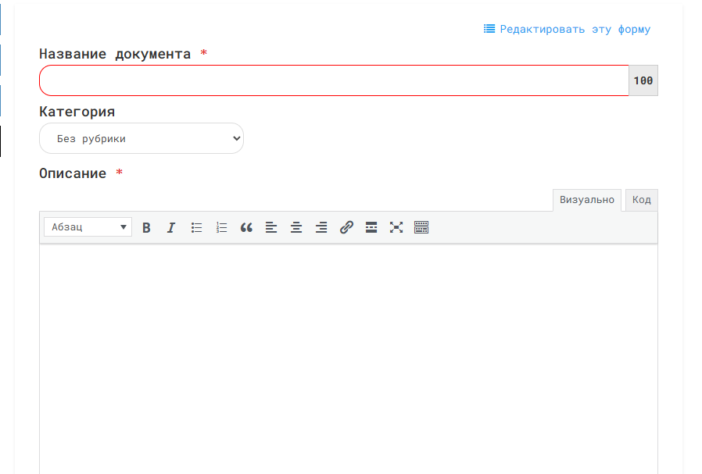702x474 pixels.
Task: Enter fullscreen editor mode
Action: tap(396, 228)
